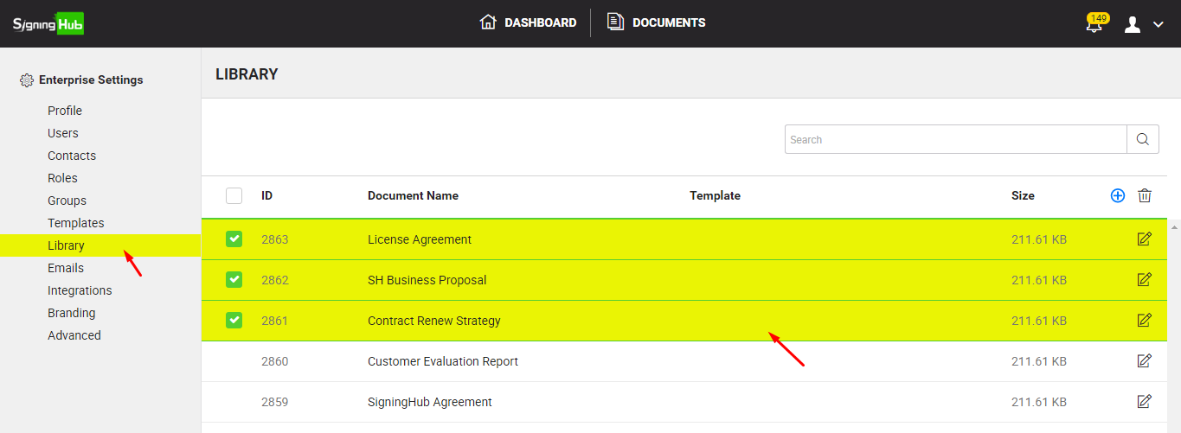Open Templates in the settings sidebar

[76, 223]
